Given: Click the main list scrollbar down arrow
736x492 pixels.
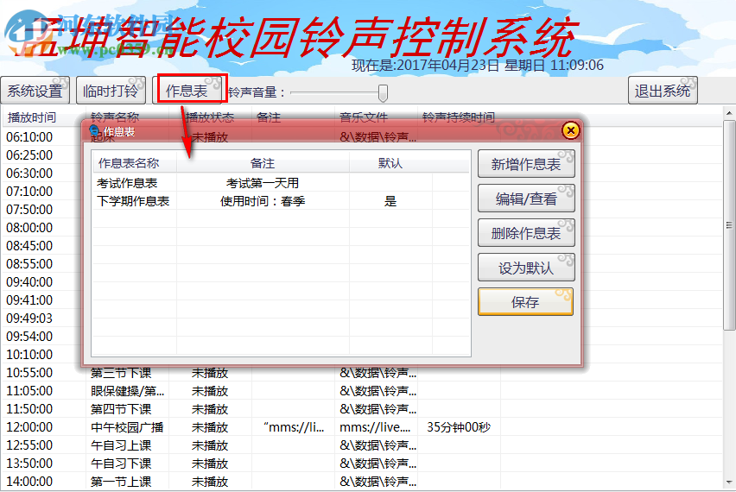Looking at the screenshot, I should 729,483.
